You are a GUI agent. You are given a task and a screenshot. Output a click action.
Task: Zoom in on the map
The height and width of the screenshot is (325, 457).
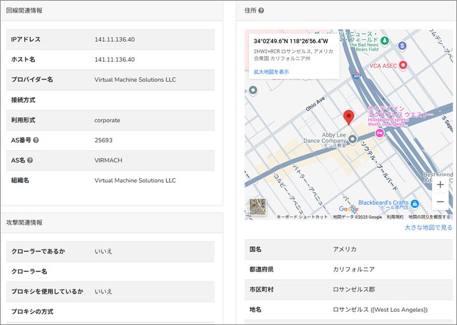440,185
